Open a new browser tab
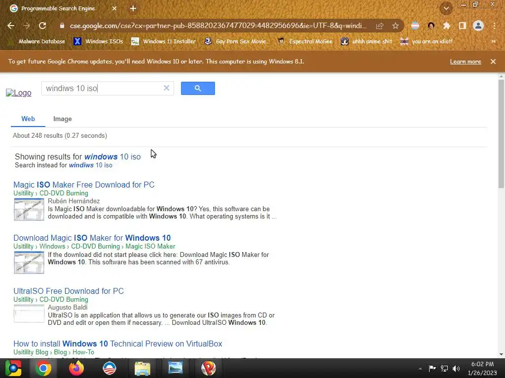Screen dimensions: 505x378 (133, 8)
